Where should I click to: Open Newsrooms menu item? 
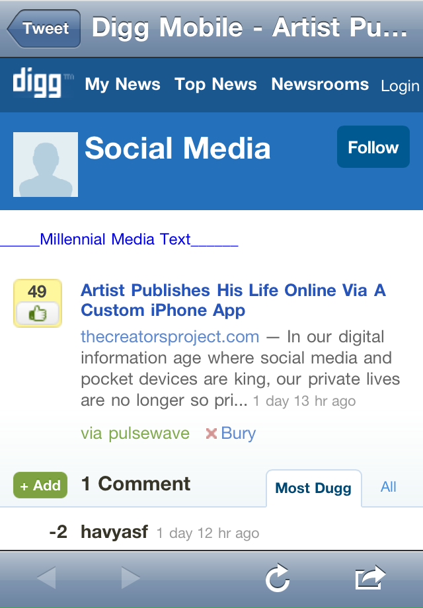pos(320,84)
